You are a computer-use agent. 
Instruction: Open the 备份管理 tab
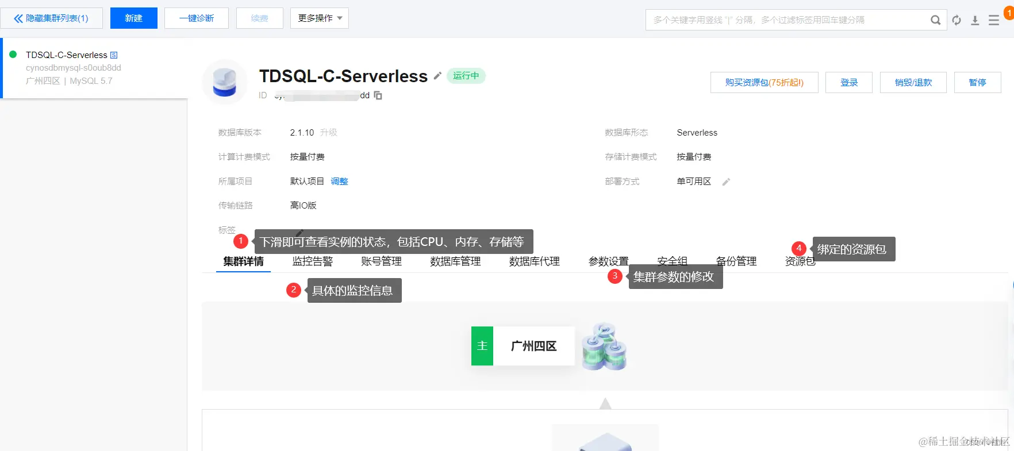click(x=736, y=261)
